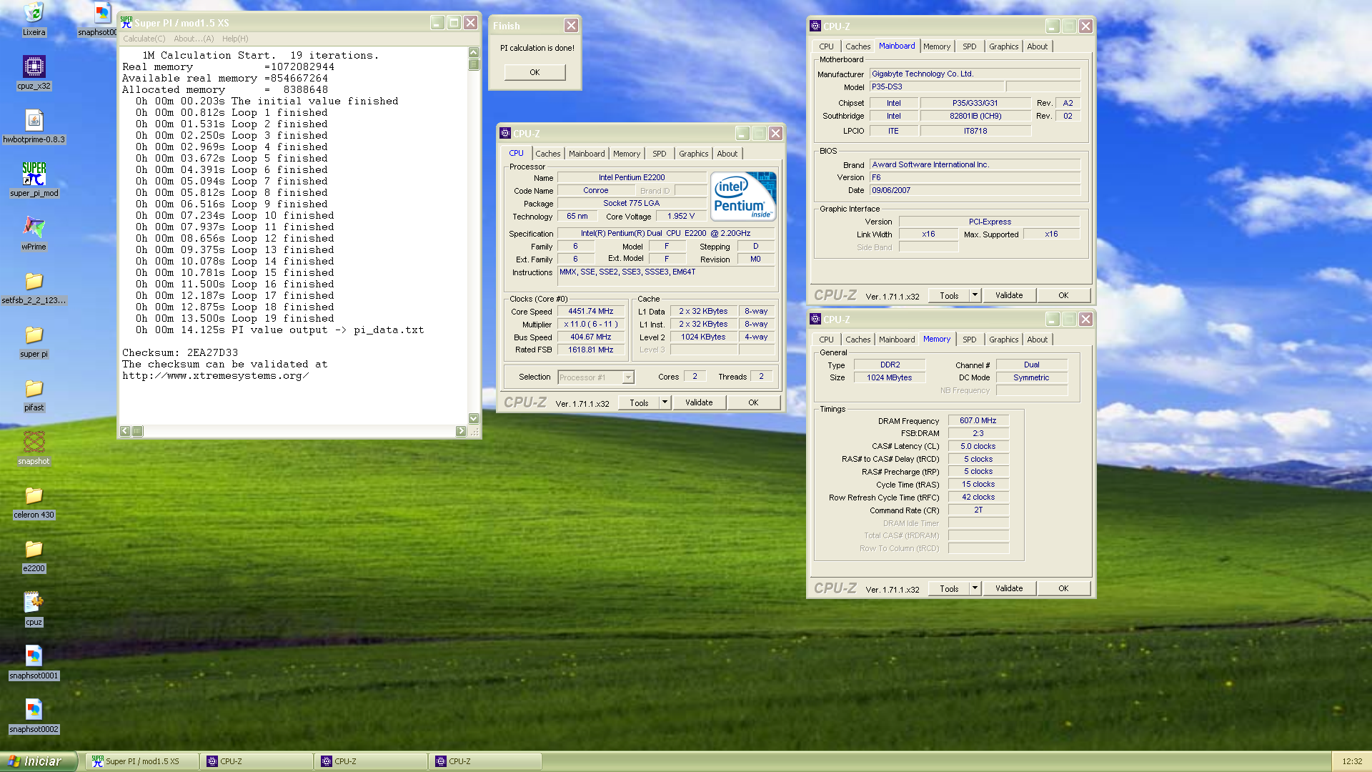This screenshot has width=1372, height=772.
Task: Open the snapshot0001 image file
Action: point(34,663)
